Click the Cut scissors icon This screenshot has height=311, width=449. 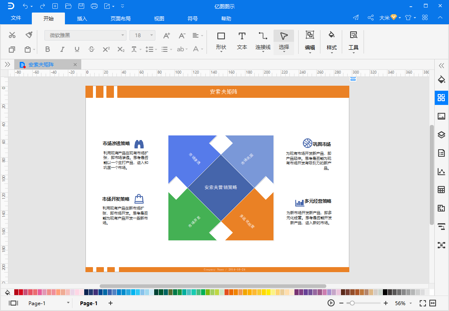[12, 35]
